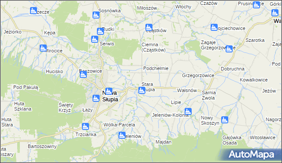
Task: Click the factory icon in the top-left corner village
Action: pyautogui.click(x=33, y=11)
